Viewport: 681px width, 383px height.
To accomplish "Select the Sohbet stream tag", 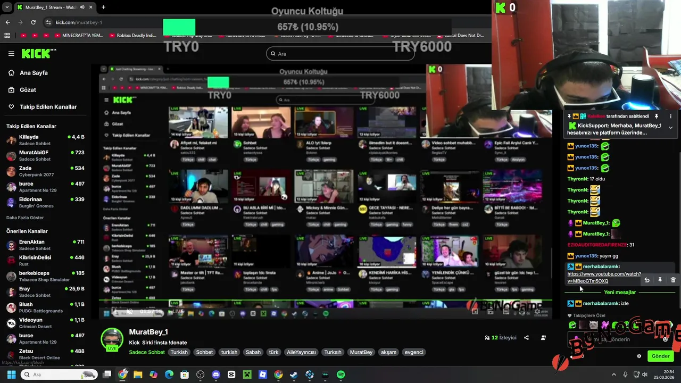I will pos(204,352).
